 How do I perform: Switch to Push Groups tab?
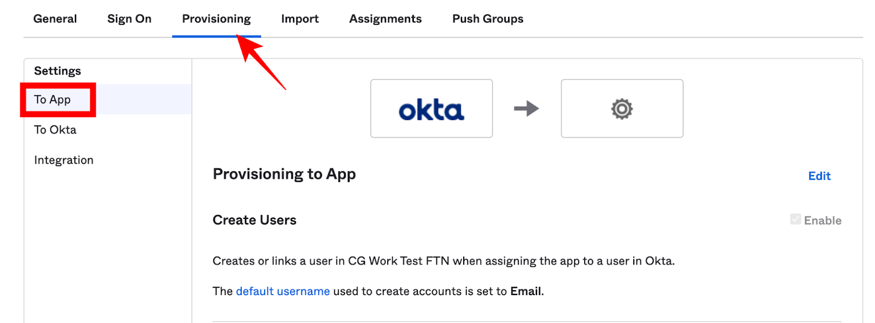(x=487, y=19)
